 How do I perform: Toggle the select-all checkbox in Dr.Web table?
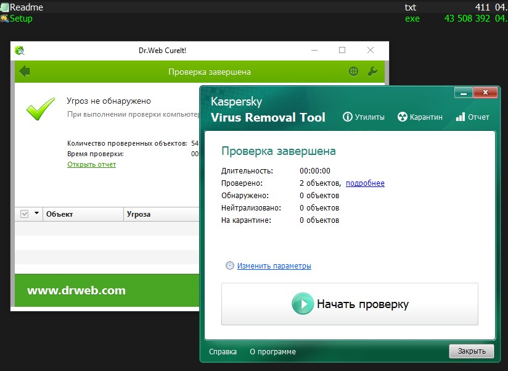pyautogui.click(x=24, y=214)
